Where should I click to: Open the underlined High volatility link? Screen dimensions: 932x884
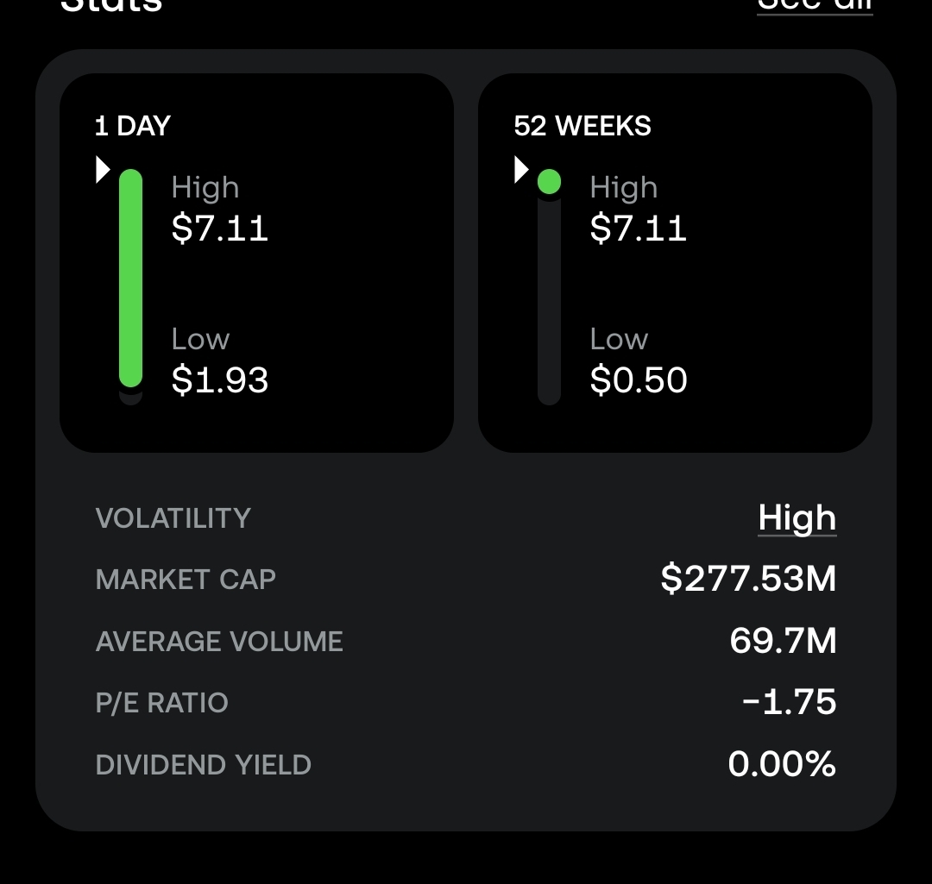pyautogui.click(x=797, y=517)
